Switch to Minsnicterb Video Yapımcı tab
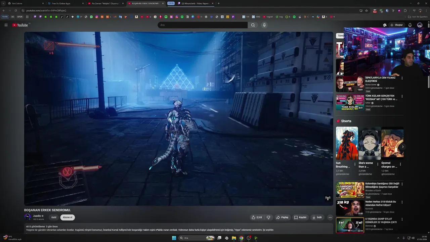 (x=195, y=3)
